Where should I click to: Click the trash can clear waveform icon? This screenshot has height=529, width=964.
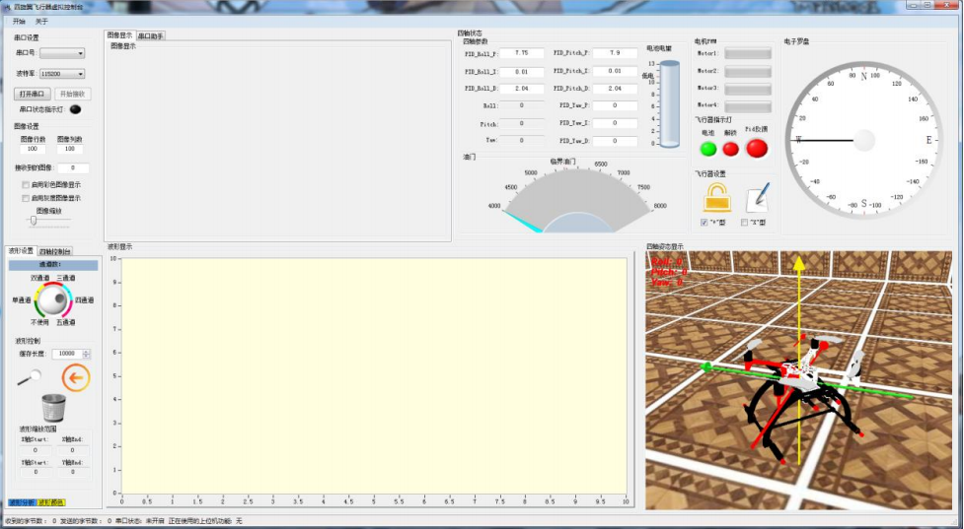tap(53, 407)
